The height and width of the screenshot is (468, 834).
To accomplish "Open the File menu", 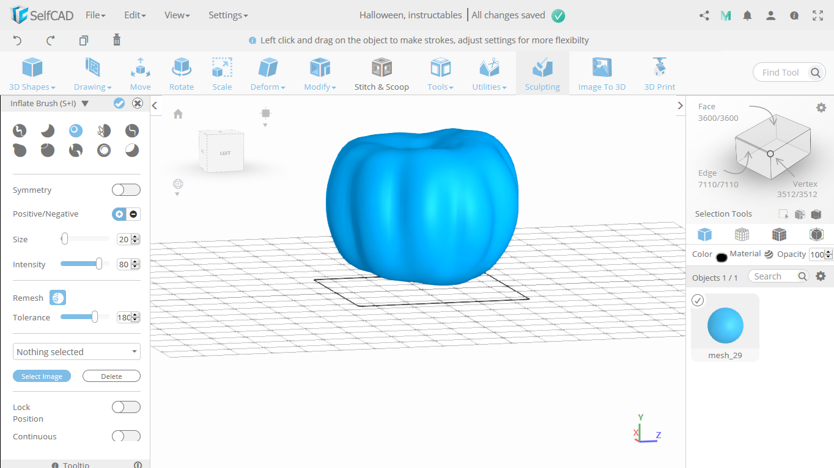I will tap(95, 15).
